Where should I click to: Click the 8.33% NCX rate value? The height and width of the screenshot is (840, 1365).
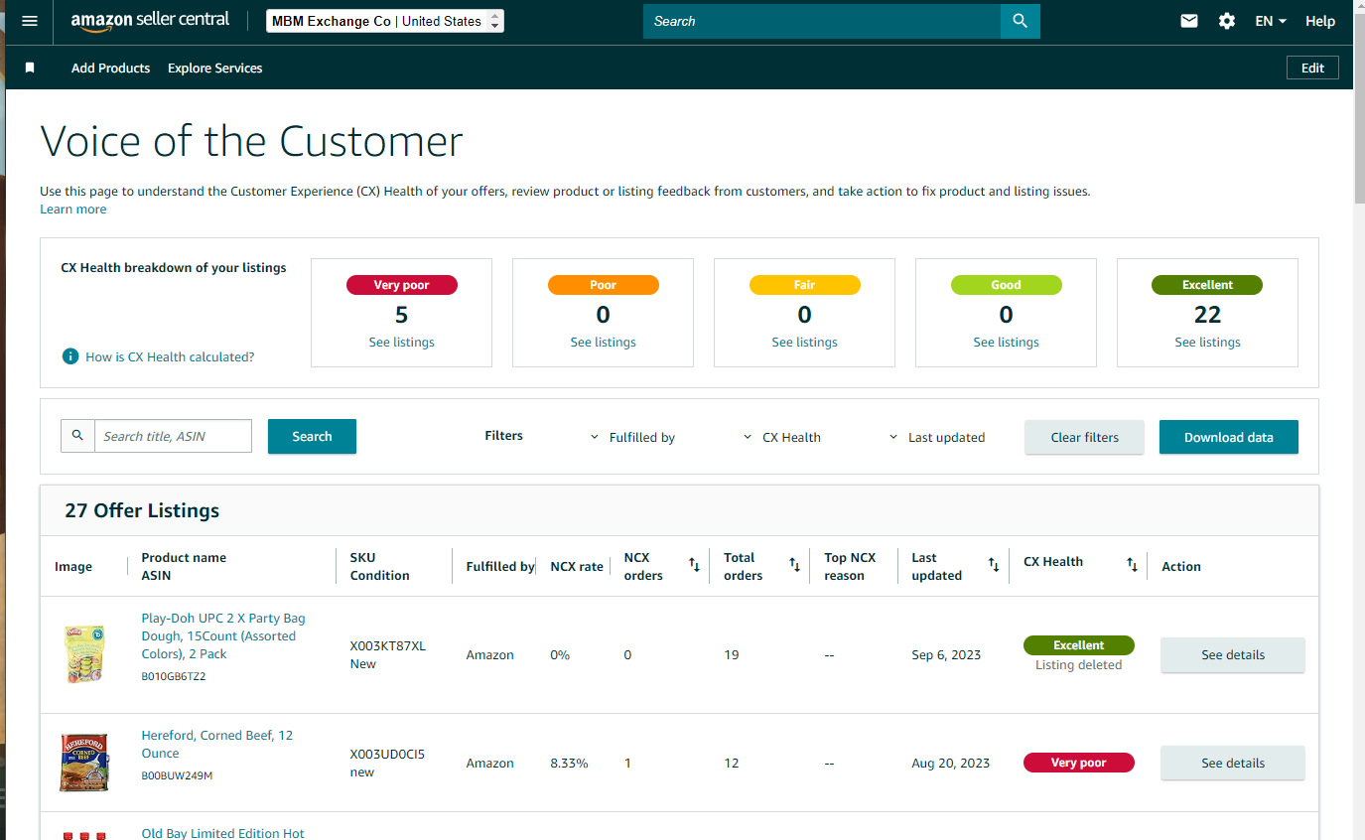tap(569, 764)
